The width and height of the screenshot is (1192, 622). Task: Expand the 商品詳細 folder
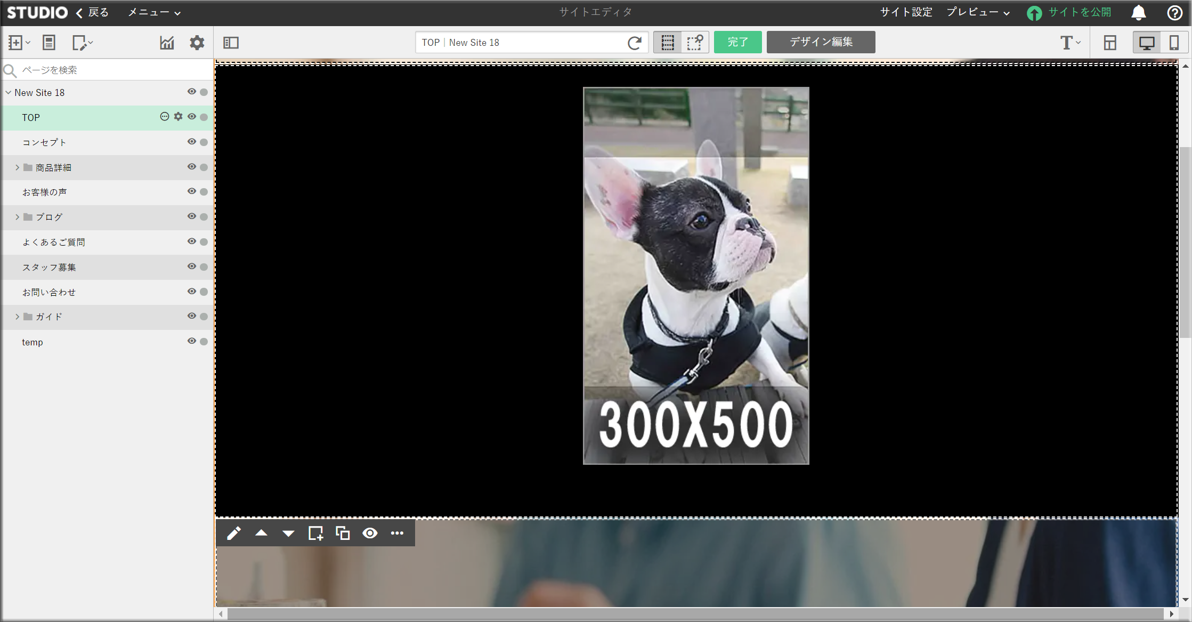tap(17, 167)
